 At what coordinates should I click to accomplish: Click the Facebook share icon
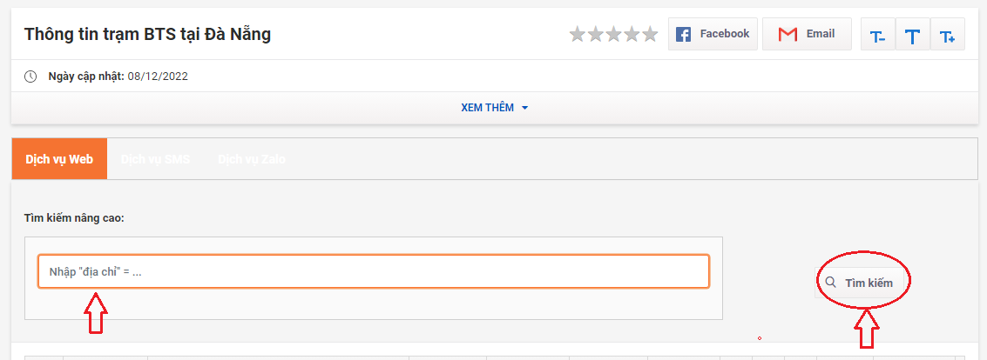click(683, 34)
